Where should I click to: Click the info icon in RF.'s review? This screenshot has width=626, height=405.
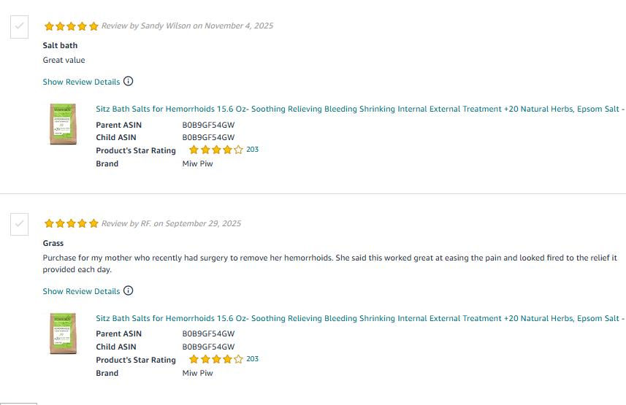pos(129,290)
